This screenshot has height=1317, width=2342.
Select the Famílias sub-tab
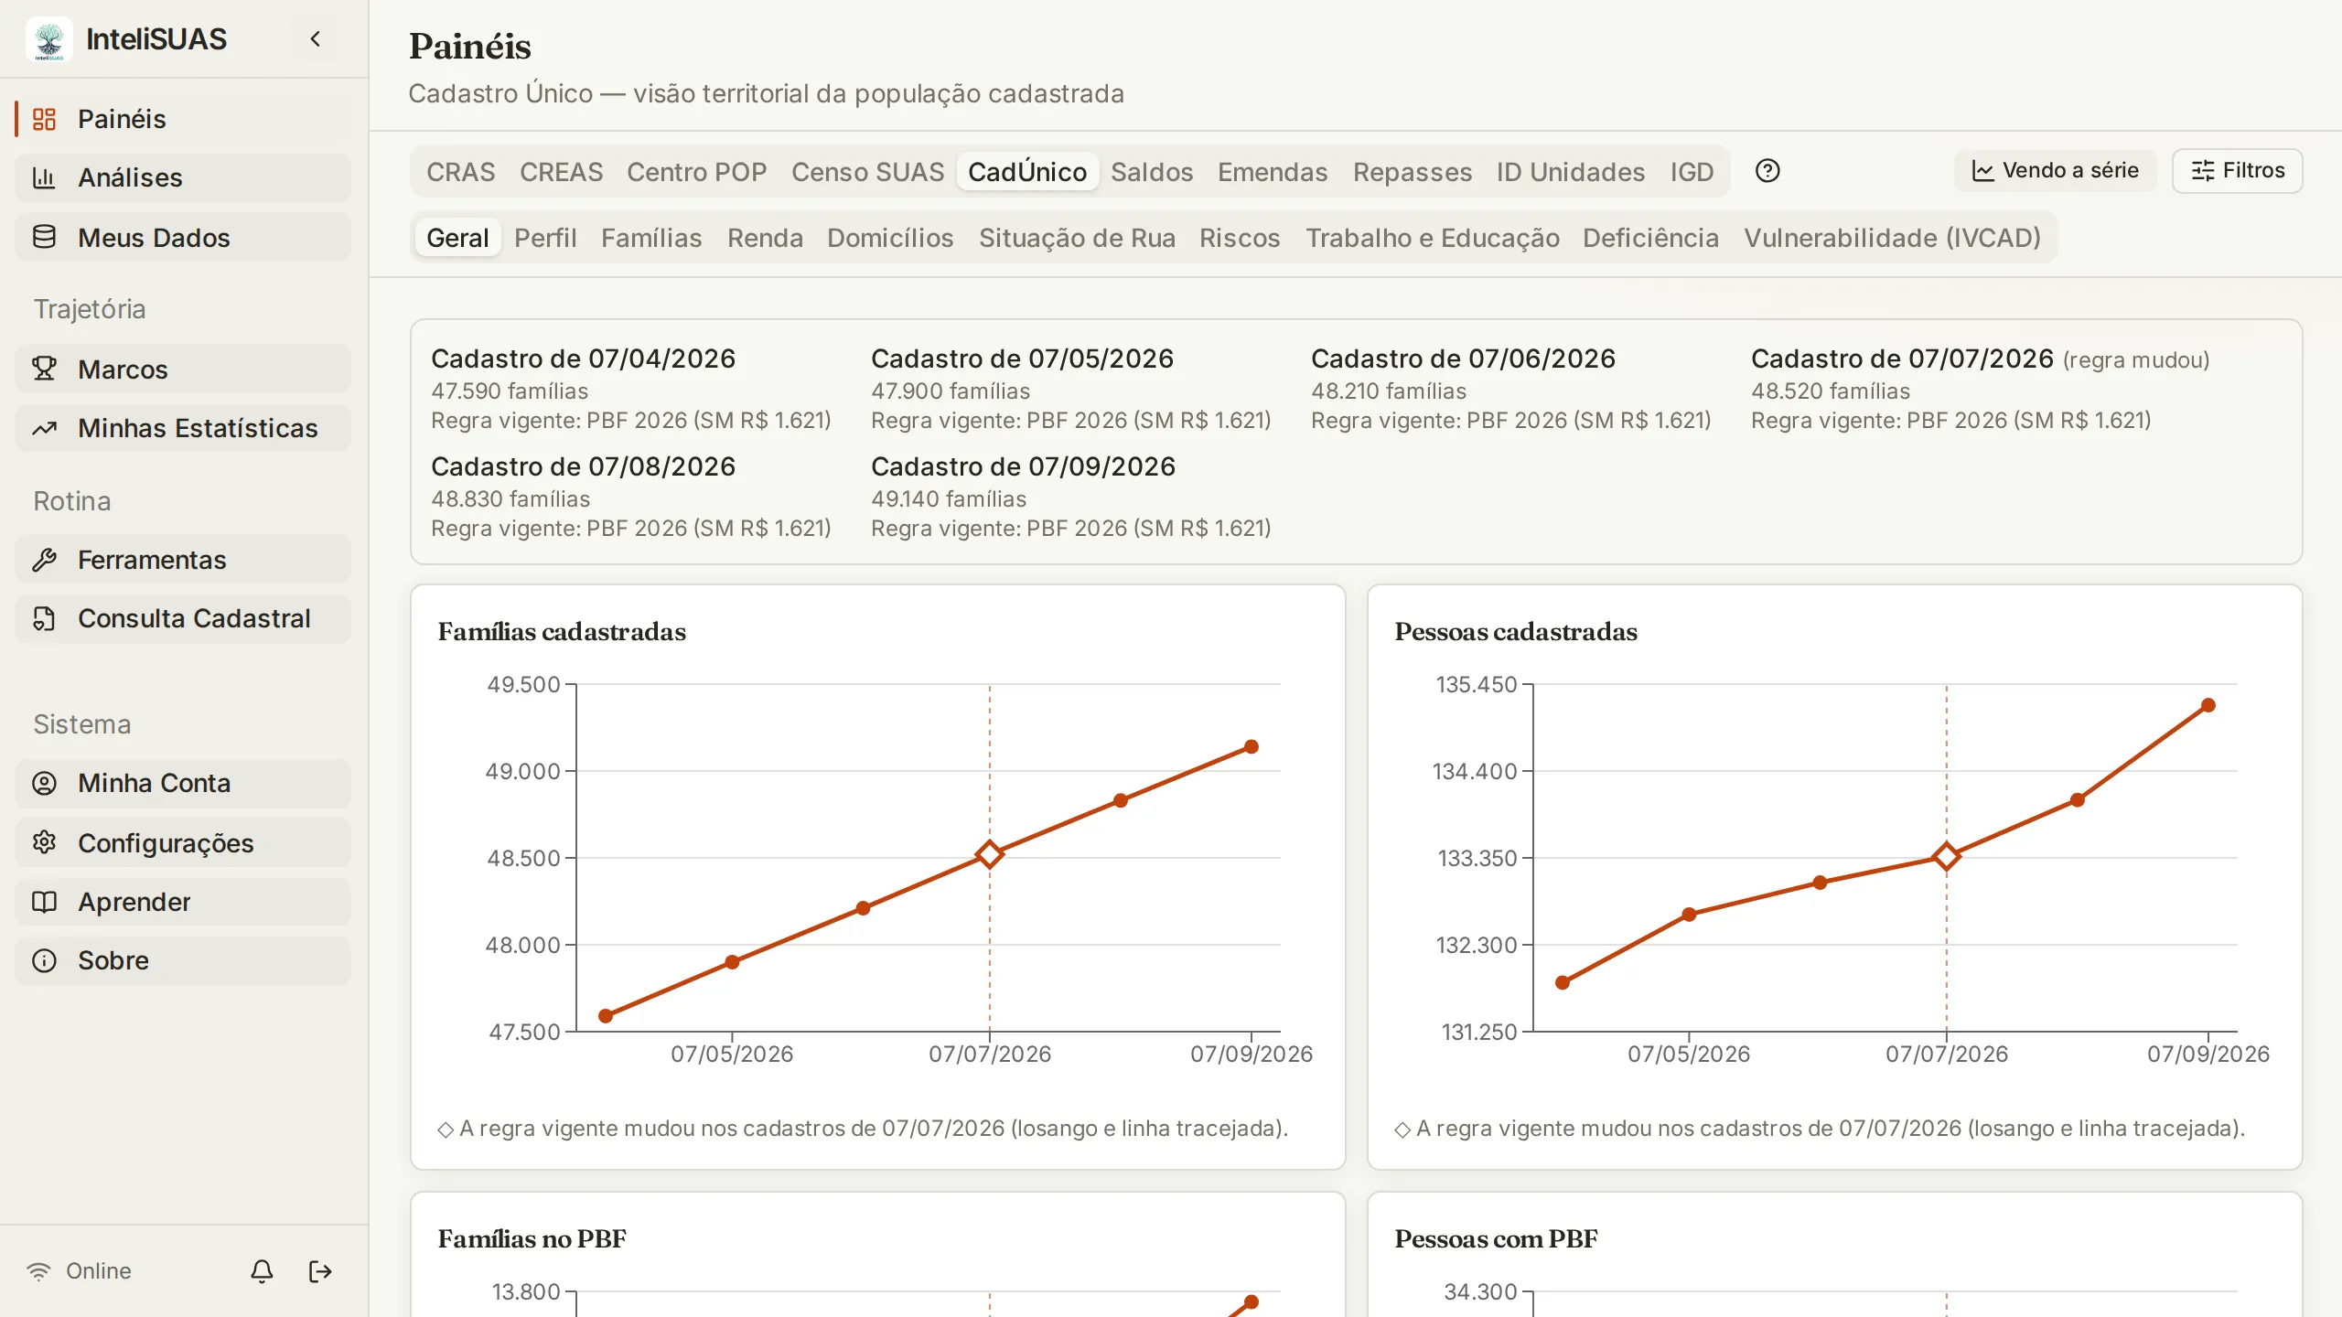pyautogui.click(x=651, y=238)
